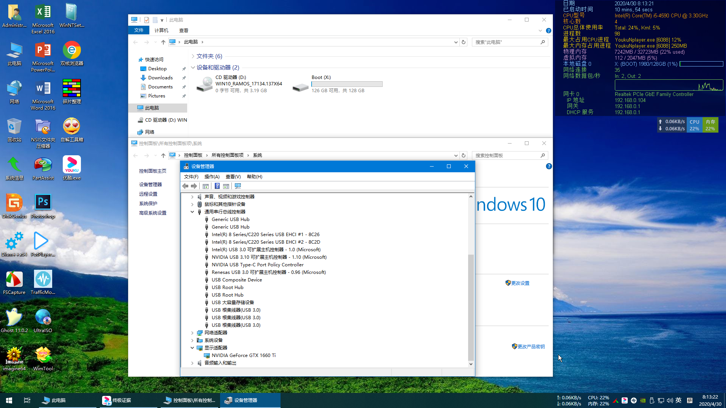Expand 系统设备 node

point(192,340)
